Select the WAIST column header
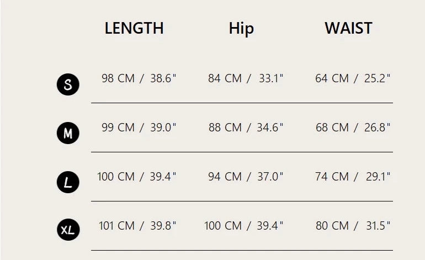 coord(348,29)
